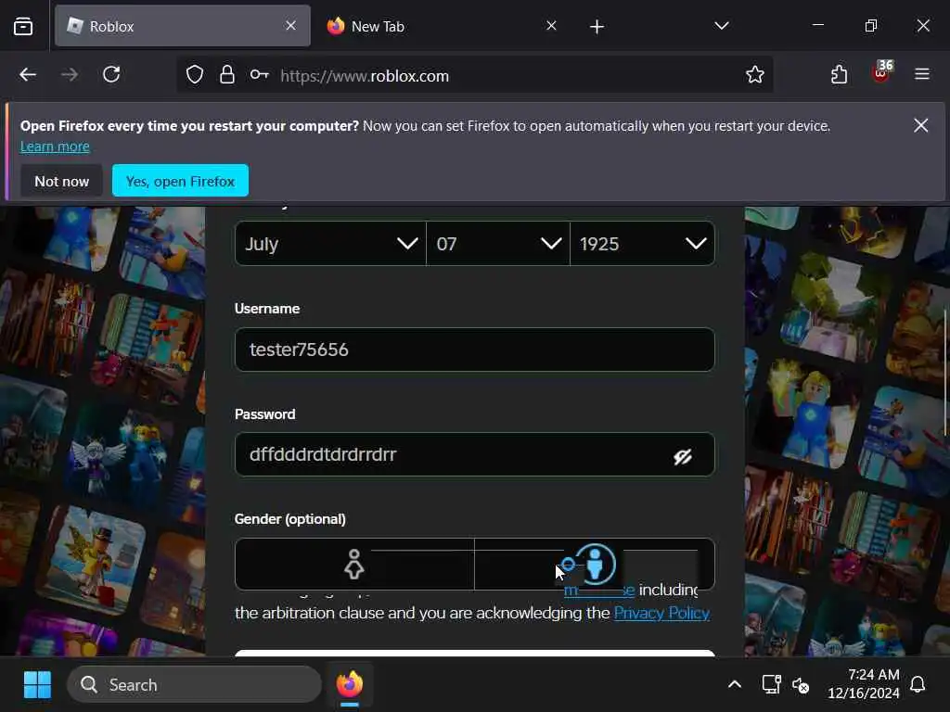Reload the current page

pyautogui.click(x=111, y=74)
